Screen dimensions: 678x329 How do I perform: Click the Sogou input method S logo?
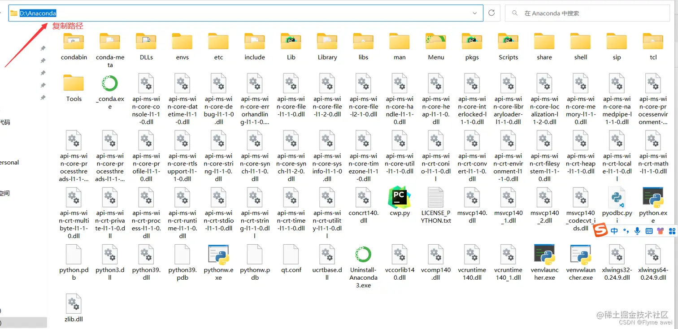pos(600,231)
